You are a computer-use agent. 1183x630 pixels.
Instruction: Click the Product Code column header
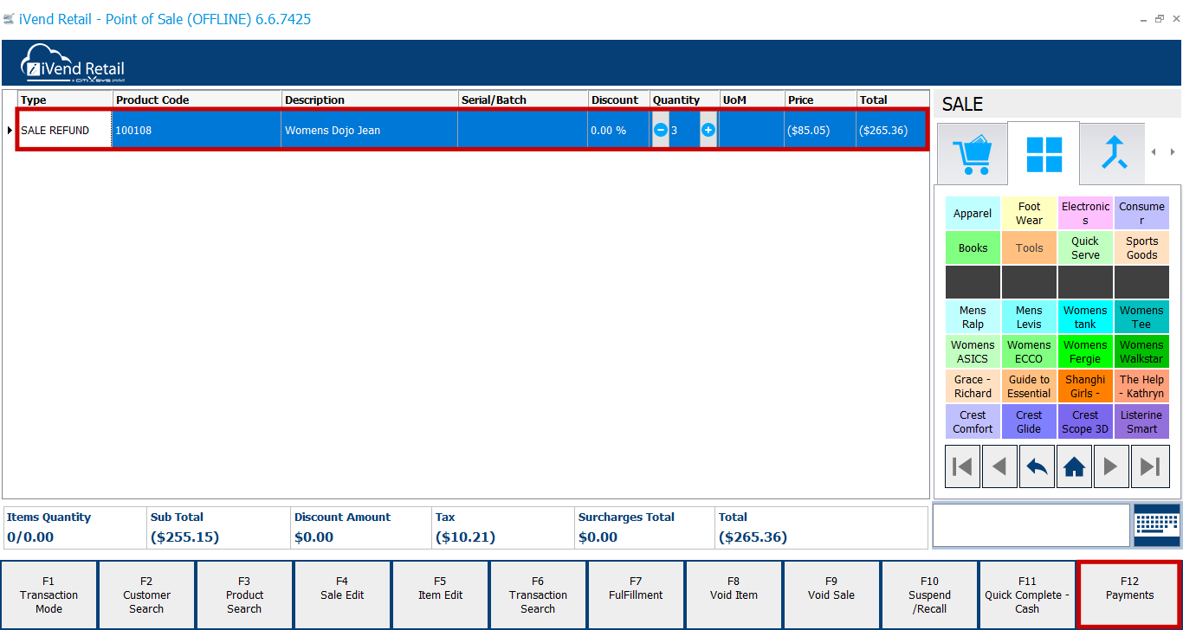(x=197, y=100)
